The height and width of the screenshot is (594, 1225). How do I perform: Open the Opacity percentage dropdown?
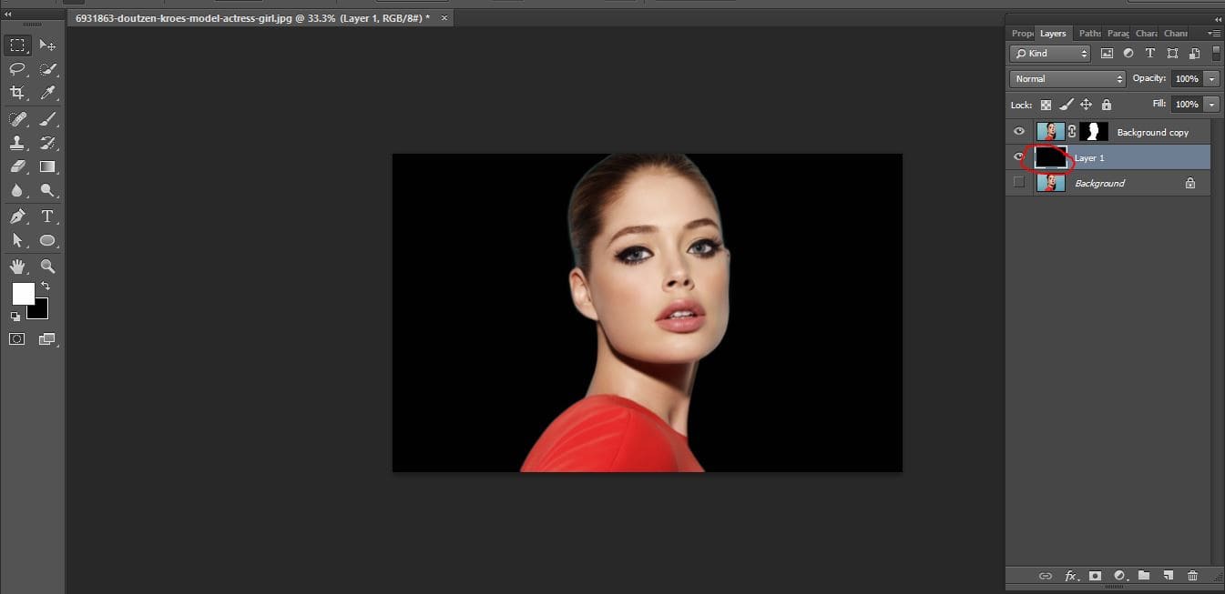[1212, 78]
